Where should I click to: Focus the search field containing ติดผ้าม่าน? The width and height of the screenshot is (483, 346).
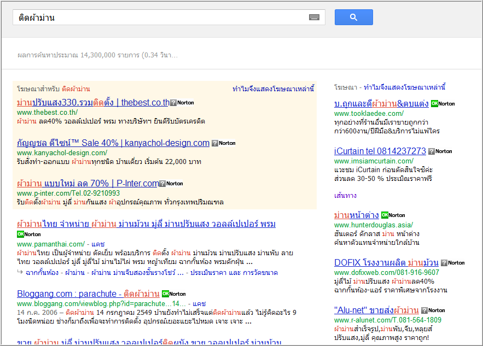tap(169, 17)
